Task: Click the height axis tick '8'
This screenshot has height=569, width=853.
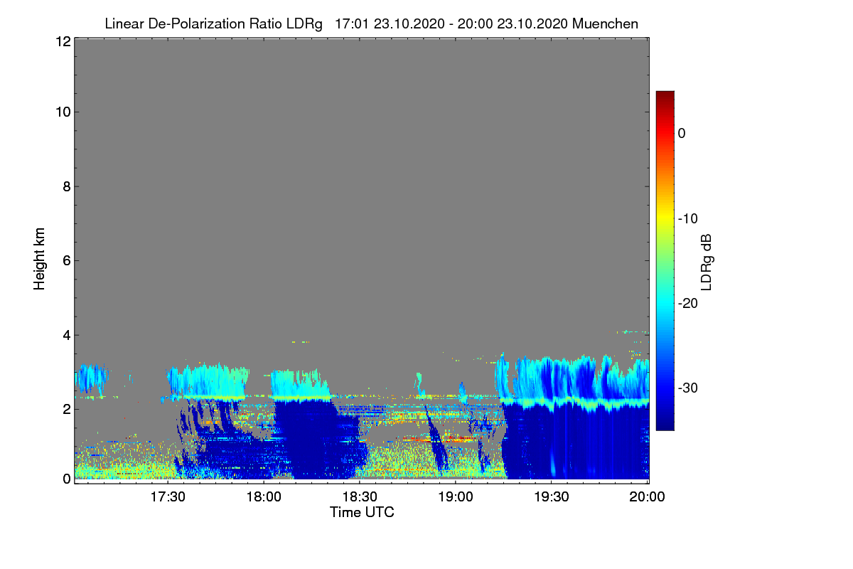Action: click(65, 186)
